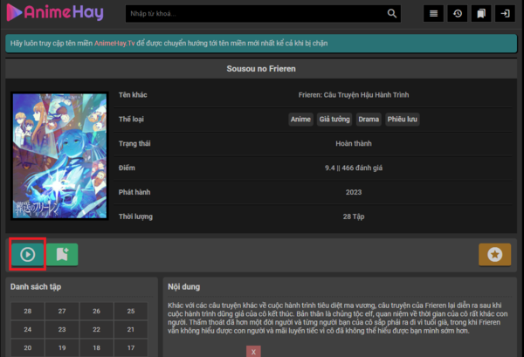Click the login arrow icon
This screenshot has width=524, height=357.
(x=505, y=14)
